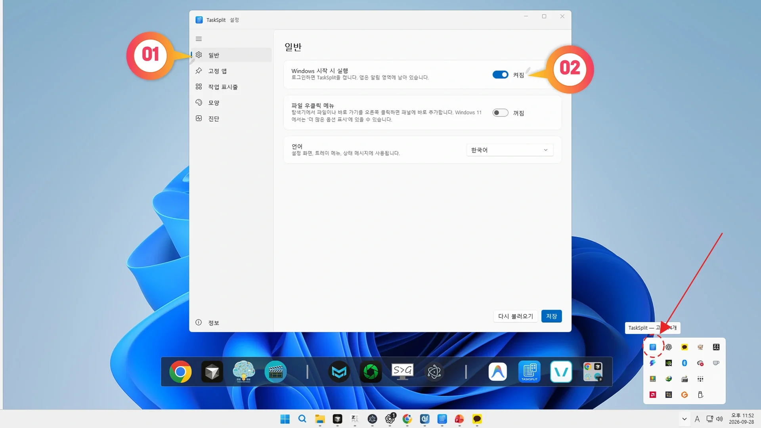Click the IME language indicator A
This screenshot has height=428, width=761.
697,419
